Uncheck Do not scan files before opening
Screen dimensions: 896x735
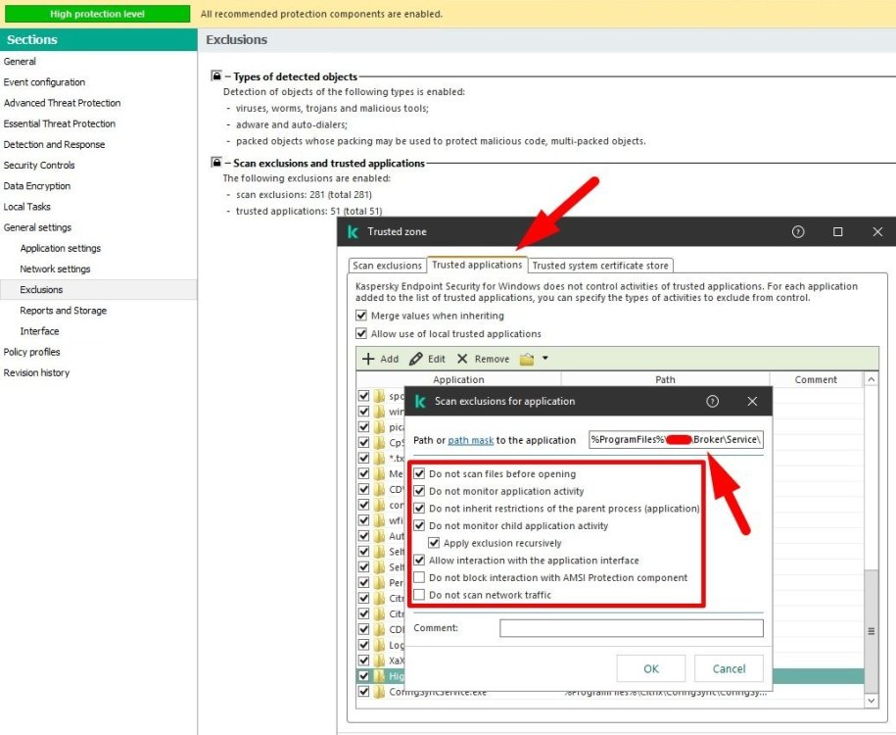419,473
